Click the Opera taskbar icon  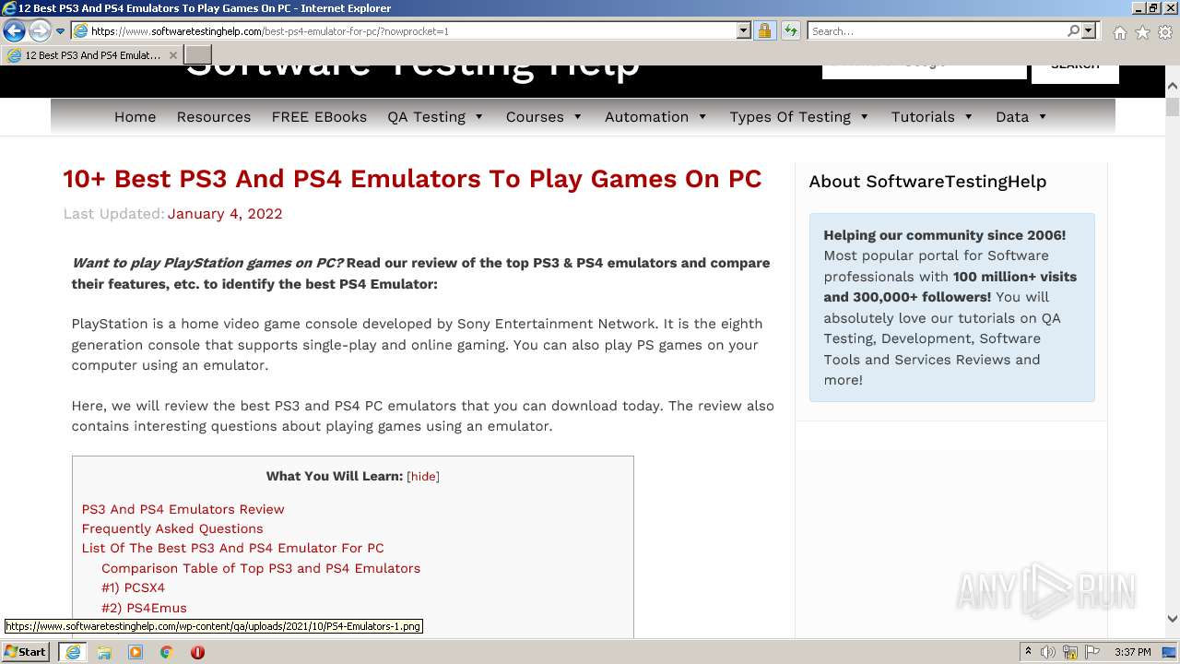tap(197, 652)
